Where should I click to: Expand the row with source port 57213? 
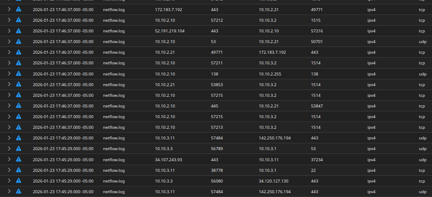(x=9, y=127)
